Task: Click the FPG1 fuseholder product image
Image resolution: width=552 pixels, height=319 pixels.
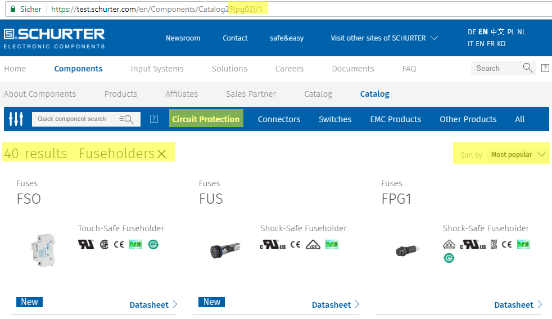Action: (408, 250)
